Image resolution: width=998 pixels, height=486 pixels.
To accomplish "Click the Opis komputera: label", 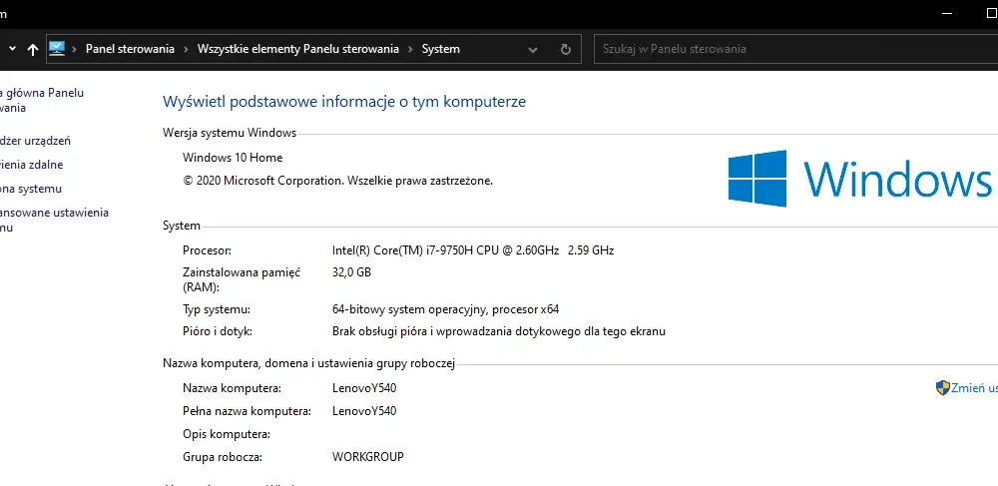I will [227, 434].
